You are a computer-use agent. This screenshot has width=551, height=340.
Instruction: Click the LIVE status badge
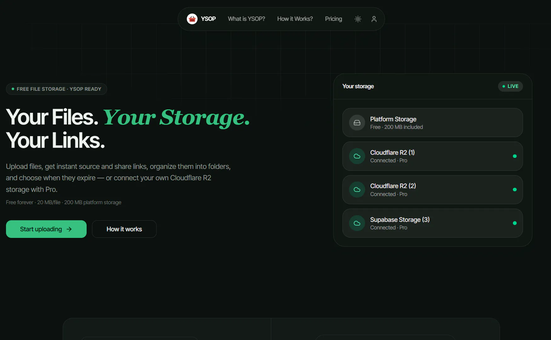pos(510,86)
